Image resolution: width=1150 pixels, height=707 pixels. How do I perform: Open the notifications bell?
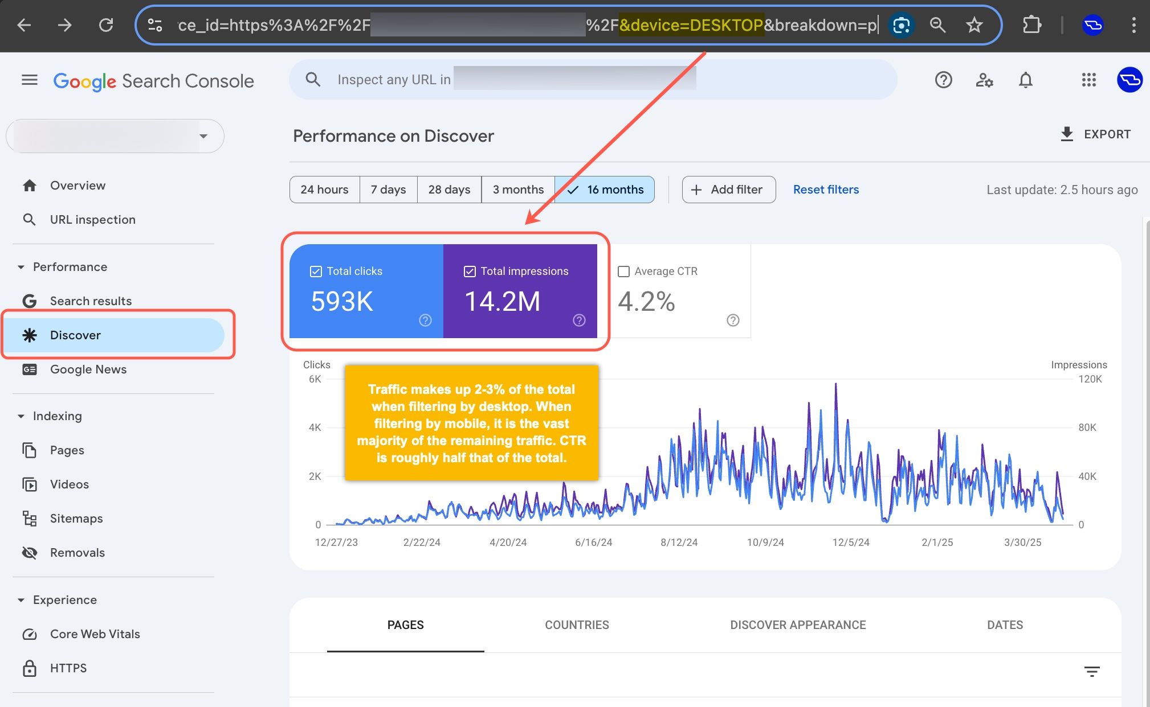1025,80
